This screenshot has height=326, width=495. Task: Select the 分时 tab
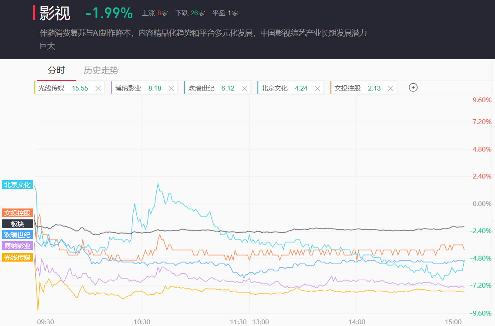point(56,71)
